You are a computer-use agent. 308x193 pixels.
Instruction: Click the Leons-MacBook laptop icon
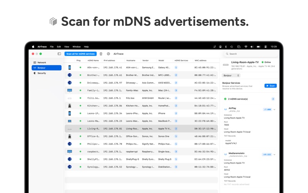pos(70,121)
